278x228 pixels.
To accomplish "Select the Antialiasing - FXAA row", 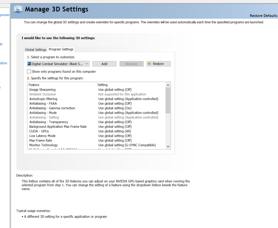I will (x=43, y=103).
